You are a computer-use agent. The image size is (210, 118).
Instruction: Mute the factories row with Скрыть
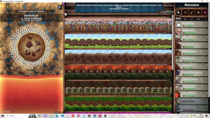click(x=159, y=80)
